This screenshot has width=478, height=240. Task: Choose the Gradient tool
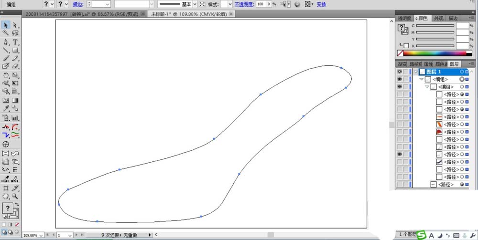click(x=15, y=100)
